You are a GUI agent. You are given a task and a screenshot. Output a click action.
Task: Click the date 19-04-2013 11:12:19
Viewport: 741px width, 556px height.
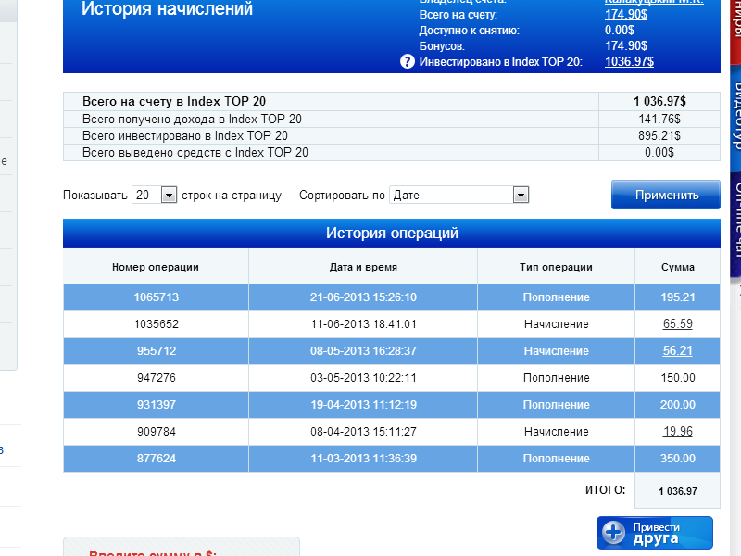click(x=363, y=405)
